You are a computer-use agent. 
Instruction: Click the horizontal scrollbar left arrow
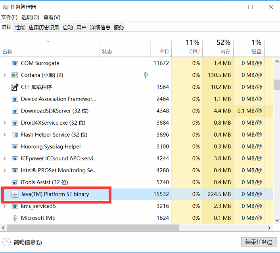point(3,228)
